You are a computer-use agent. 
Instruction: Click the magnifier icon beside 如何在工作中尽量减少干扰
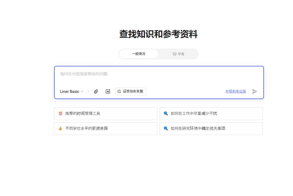(x=166, y=114)
